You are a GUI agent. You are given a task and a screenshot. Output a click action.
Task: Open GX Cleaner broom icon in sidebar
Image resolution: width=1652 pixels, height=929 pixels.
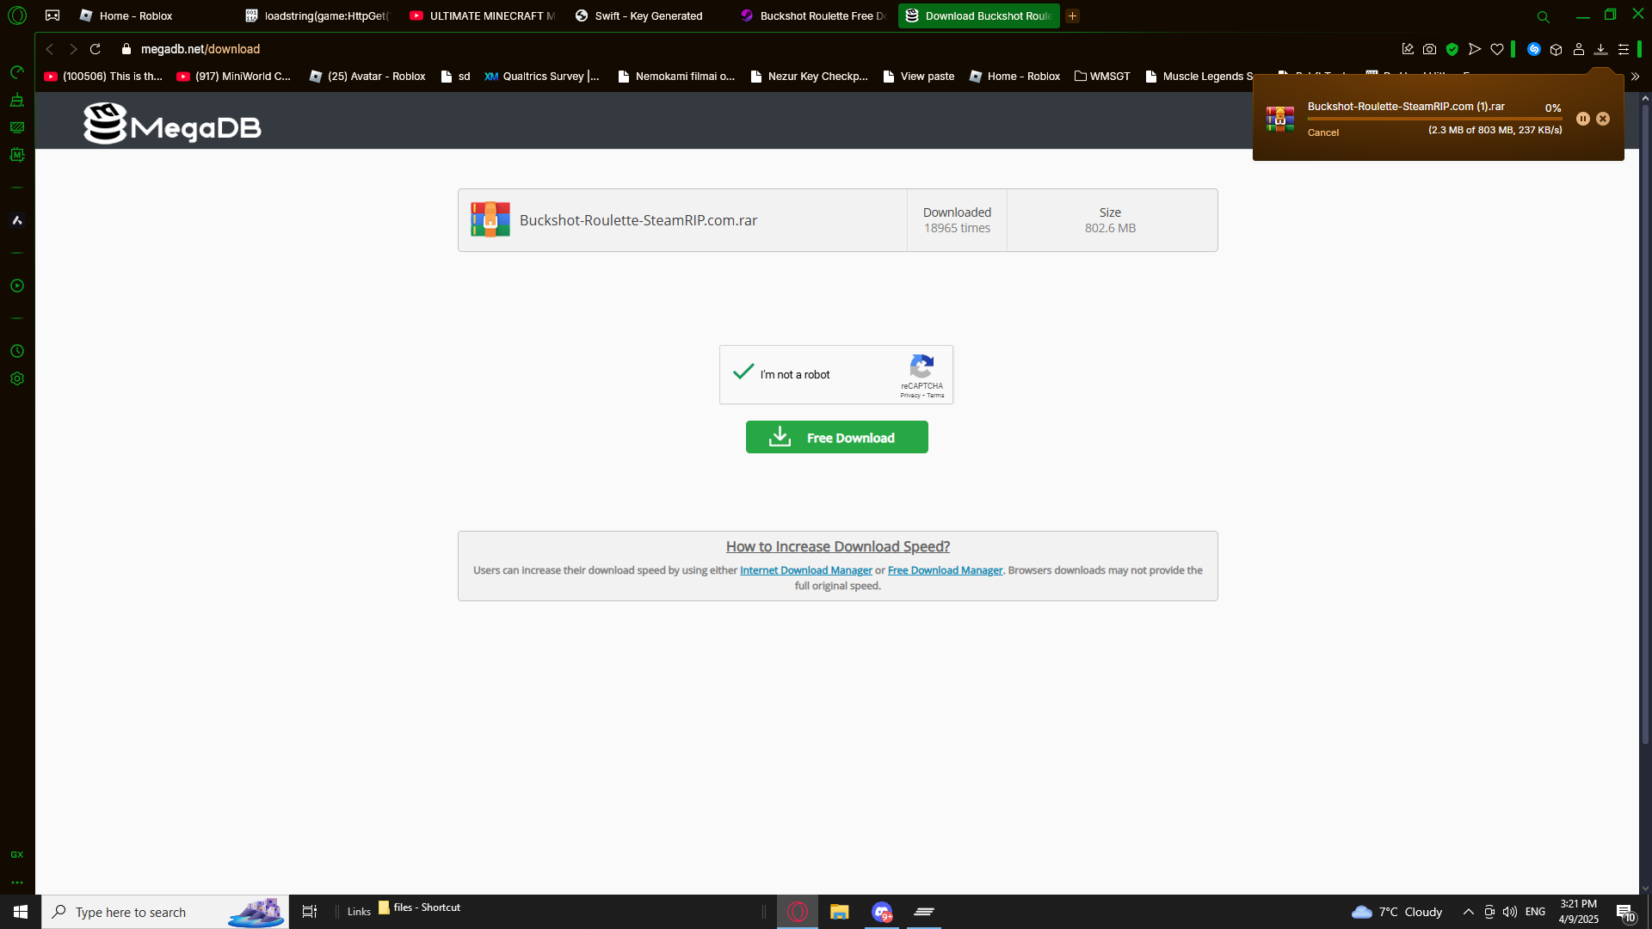pyautogui.click(x=17, y=100)
